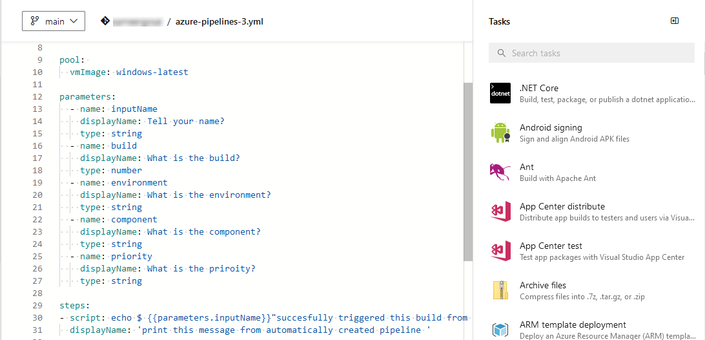705x340 pixels.
Task: Click the azure-pipelines-3.yml file name
Action: point(220,21)
